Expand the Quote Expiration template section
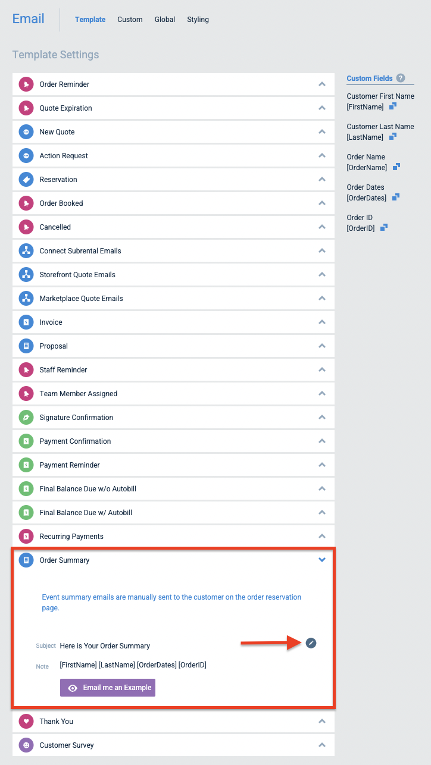This screenshot has height=765, width=431. click(x=321, y=108)
